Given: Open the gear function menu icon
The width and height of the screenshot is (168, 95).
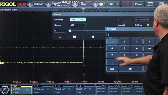Looking at the screenshot, I should coord(5,89).
